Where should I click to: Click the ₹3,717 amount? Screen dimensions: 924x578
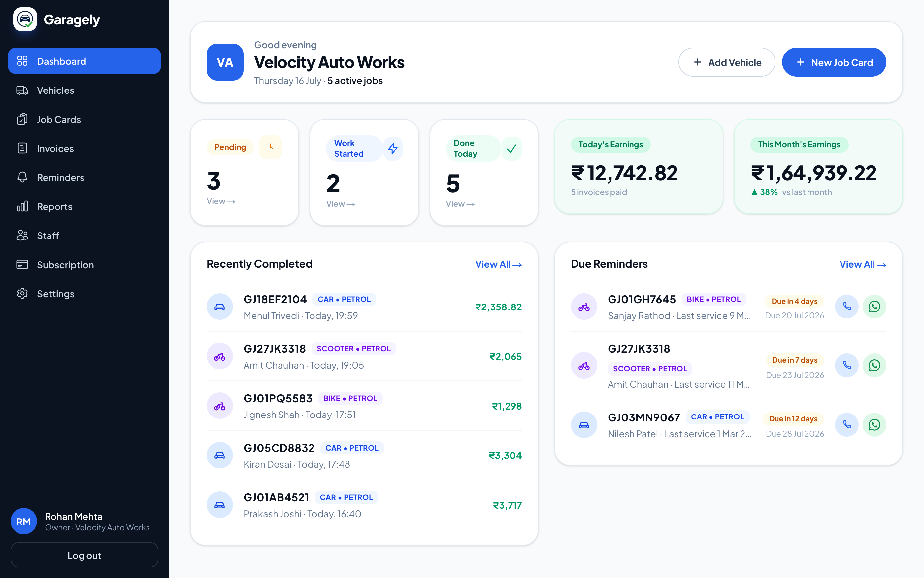508,505
